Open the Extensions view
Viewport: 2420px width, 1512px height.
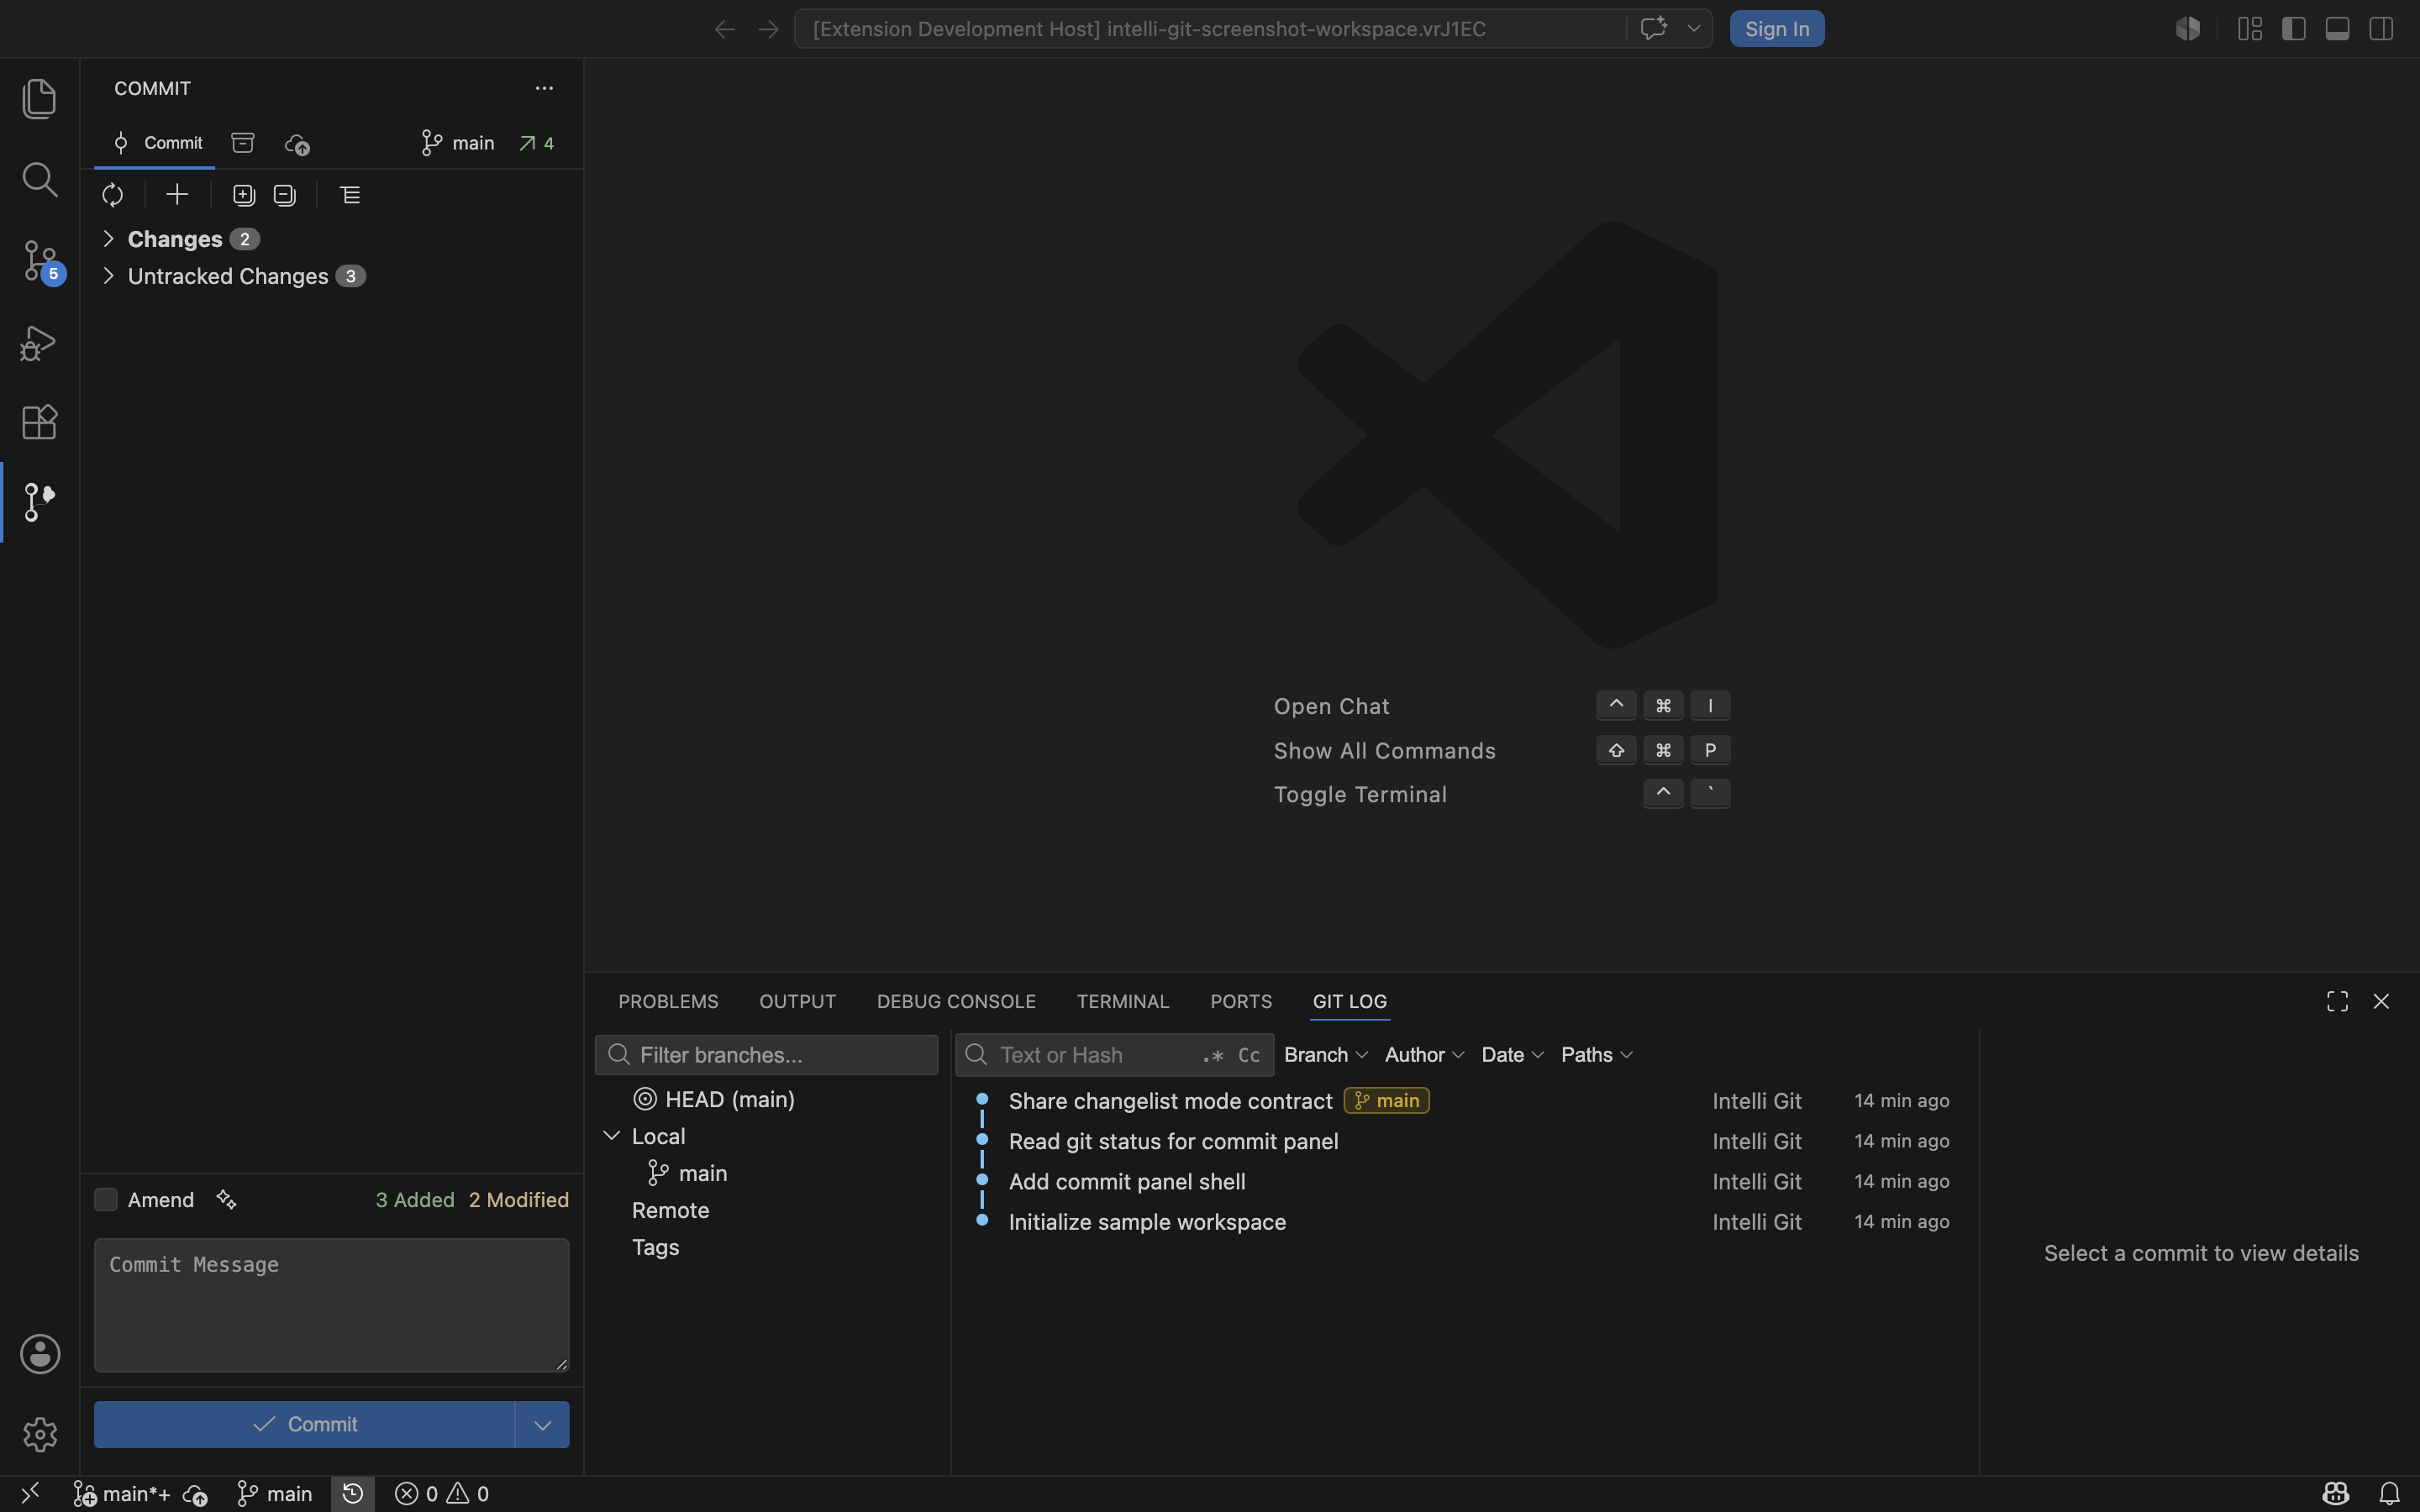[39, 422]
